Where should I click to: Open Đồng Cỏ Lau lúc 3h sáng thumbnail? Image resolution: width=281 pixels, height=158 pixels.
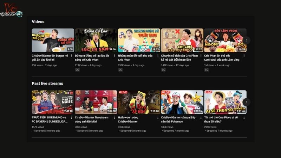tap(96, 40)
